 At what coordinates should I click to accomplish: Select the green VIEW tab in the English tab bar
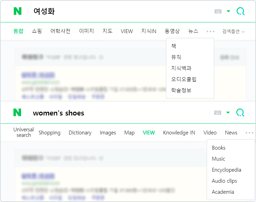point(149,133)
